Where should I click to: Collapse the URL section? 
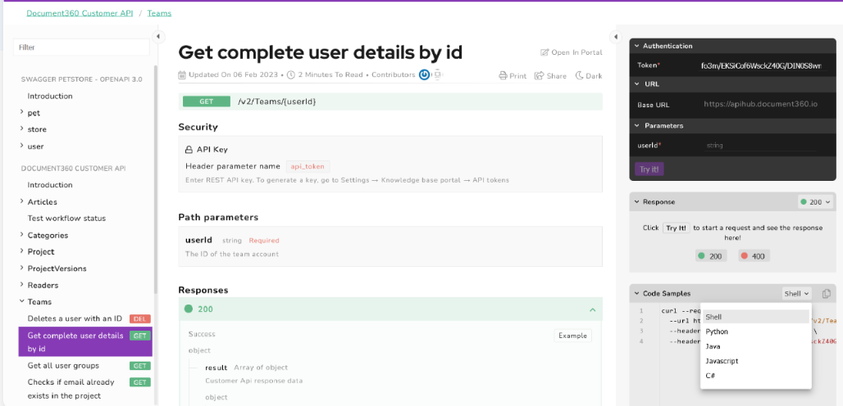point(636,84)
